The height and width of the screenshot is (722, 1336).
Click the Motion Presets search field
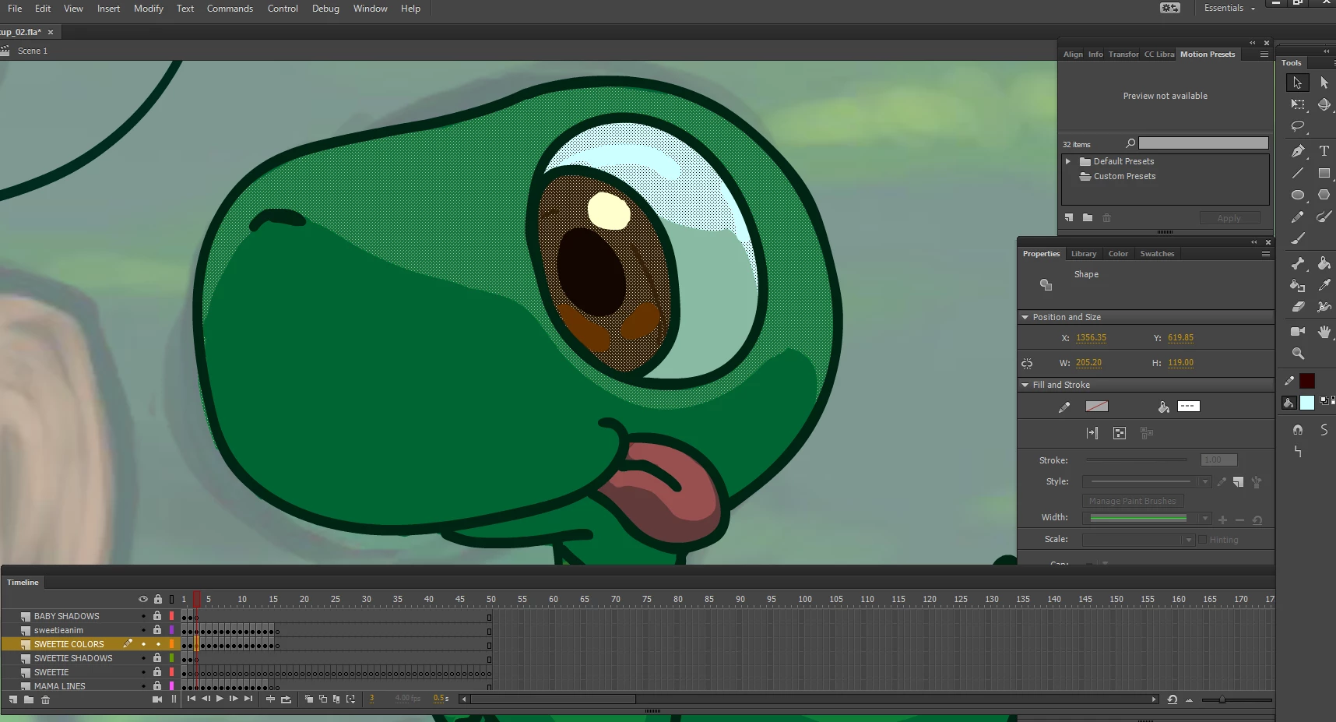tap(1204, 143)
